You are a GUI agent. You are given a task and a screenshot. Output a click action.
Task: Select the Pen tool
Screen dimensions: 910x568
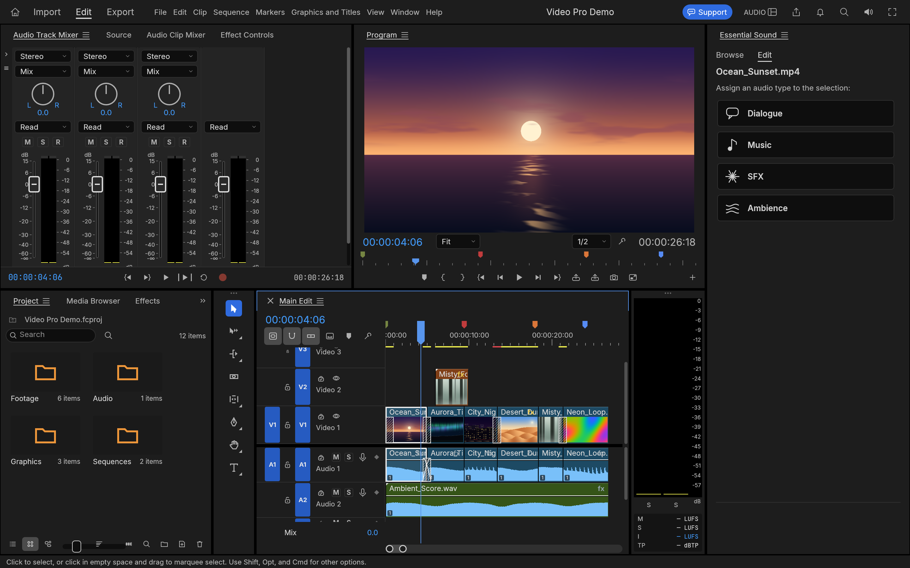click(234, 422)
